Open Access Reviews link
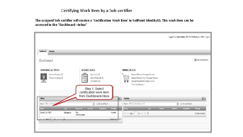Viewport: 243px width, 137px height. click(x=56, y=75)
